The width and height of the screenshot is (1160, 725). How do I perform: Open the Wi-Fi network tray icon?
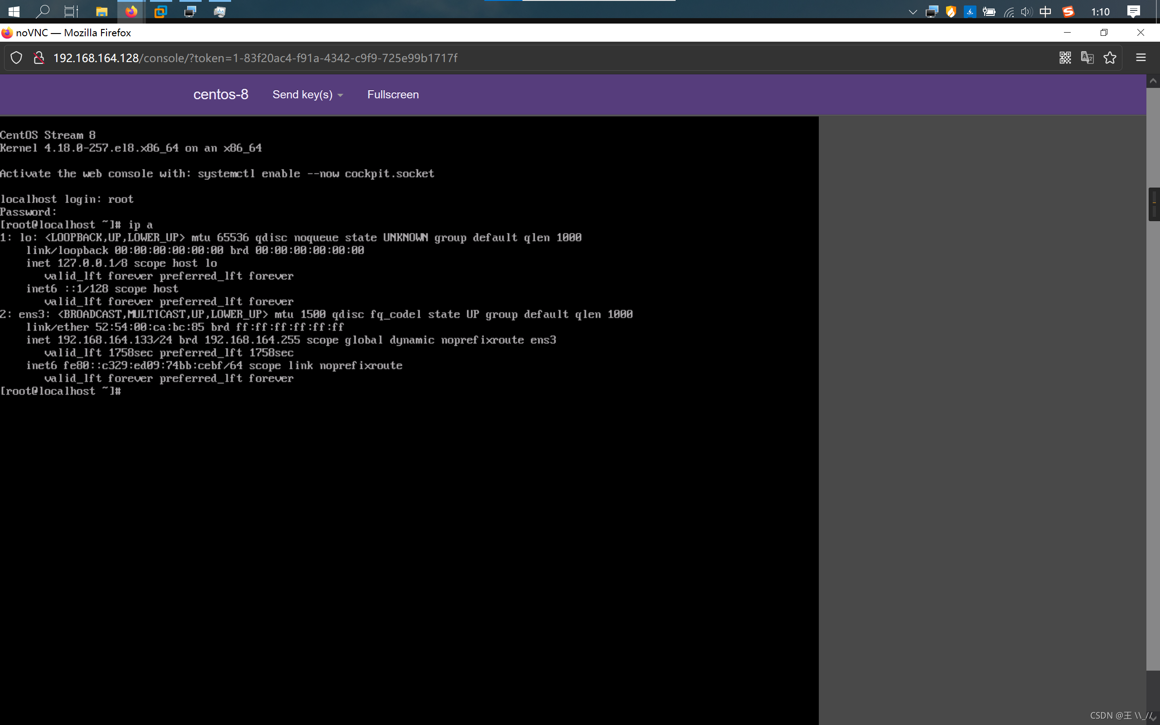(1009, 12)
